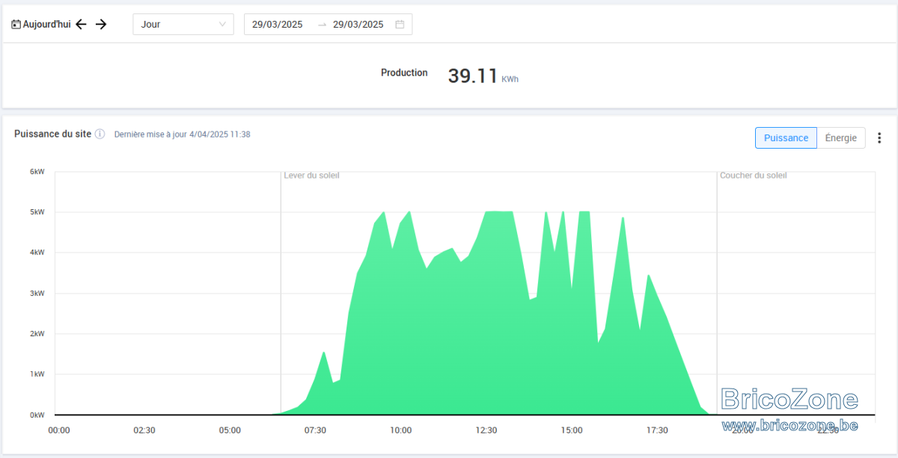Click the calendar icon beside Aujourd'hui
898x458 pixels.
[x=16, y=24]
